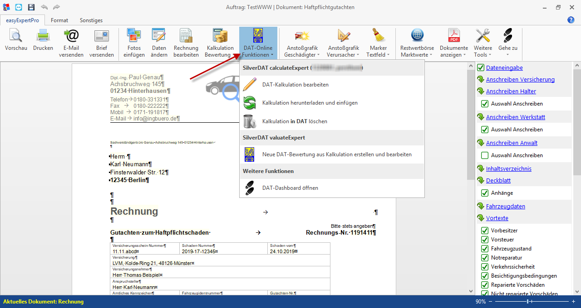Switch to the Sonstiges tab
Image resolution: width=581 pixels, height=308 pixels.
[x=91, y=20]
